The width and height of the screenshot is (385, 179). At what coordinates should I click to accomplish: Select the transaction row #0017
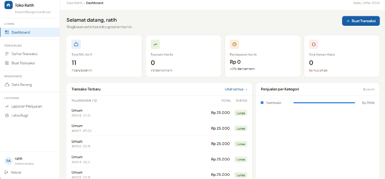pos(160,128)
